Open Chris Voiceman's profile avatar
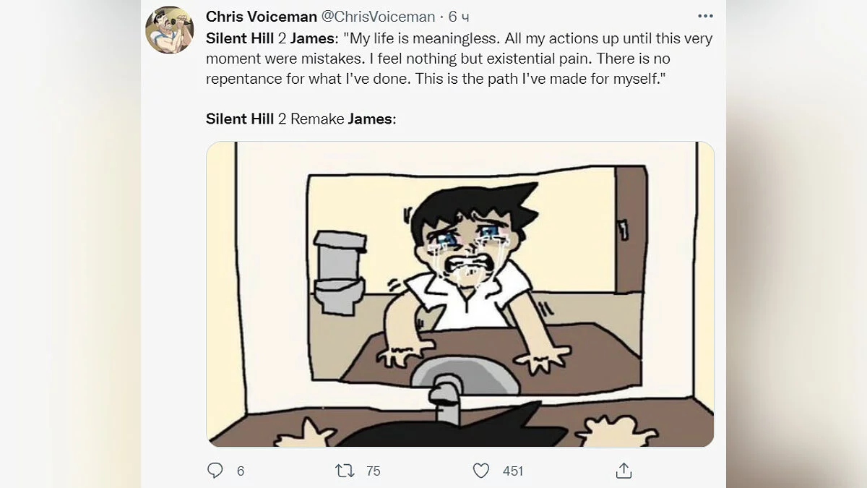Screen dimensions: 867x488 click(x=169, y=30)
